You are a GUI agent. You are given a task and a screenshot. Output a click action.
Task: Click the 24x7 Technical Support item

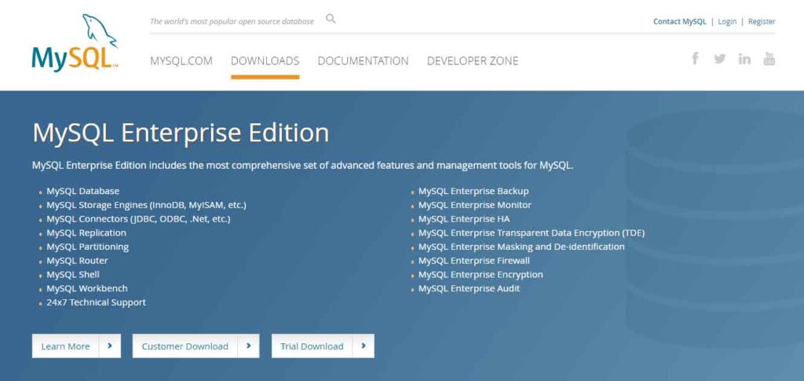[x=97, y=302]
